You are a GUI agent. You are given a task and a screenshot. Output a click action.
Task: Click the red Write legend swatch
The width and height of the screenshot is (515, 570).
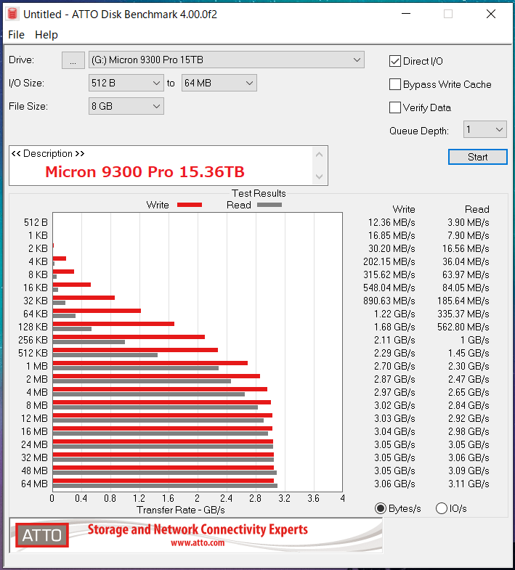190,205
